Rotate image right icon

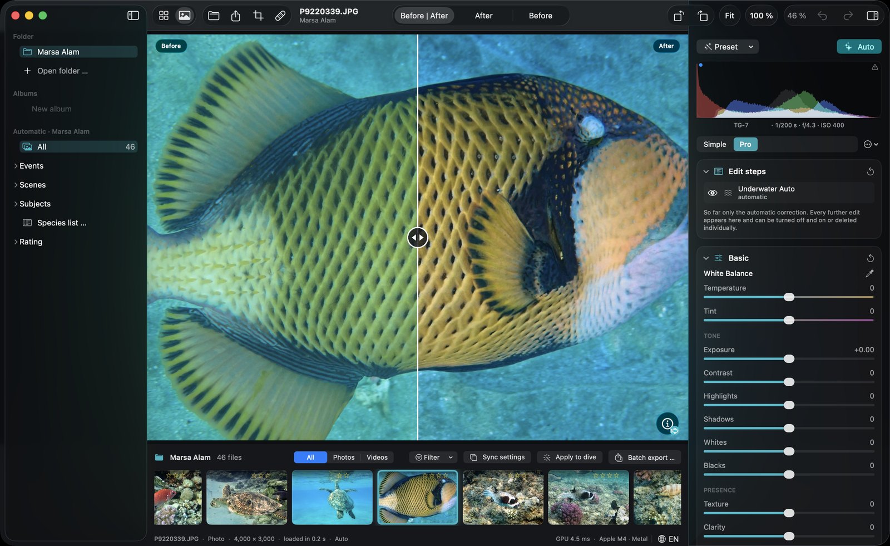click(703, 16)
